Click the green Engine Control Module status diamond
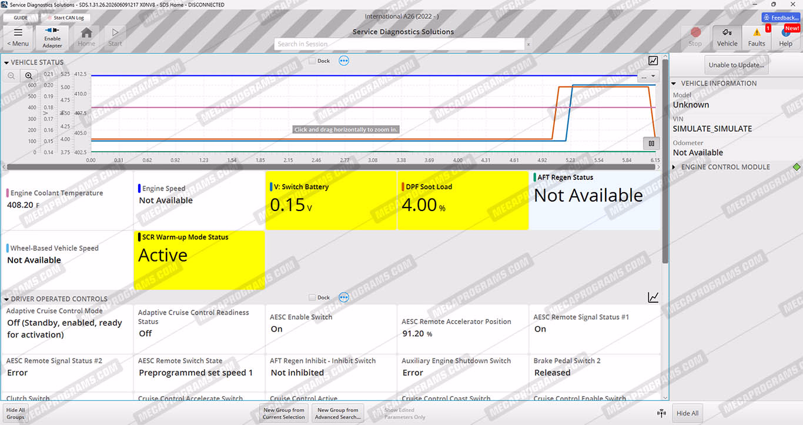The width and height of the screenshot is (803, 425). tap(797, 167)
